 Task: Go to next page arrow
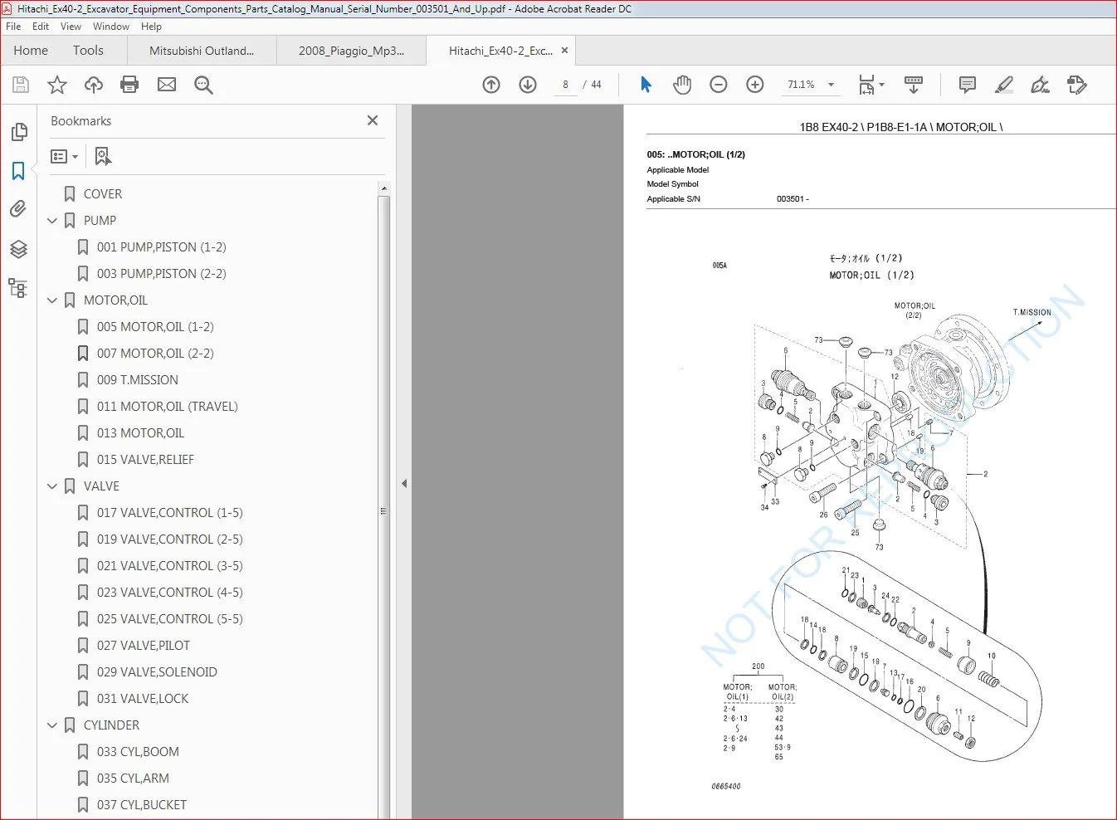[x=528, y=85]
